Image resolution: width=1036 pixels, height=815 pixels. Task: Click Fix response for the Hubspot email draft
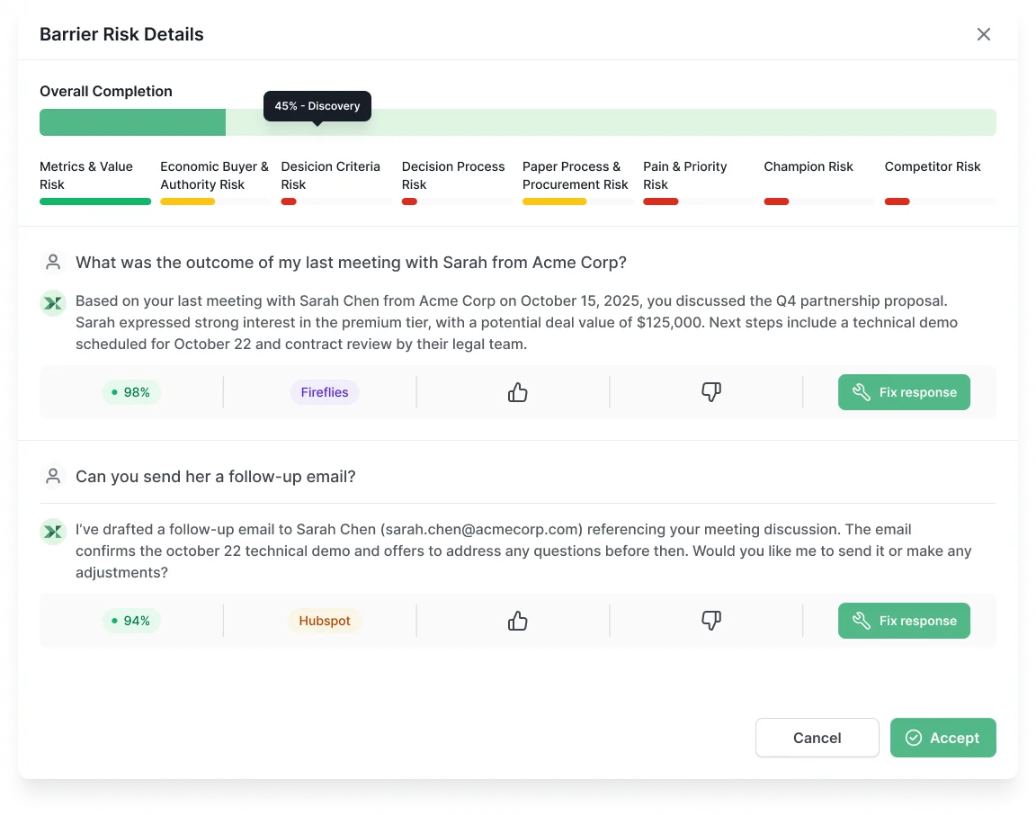(x=904, y=620)
